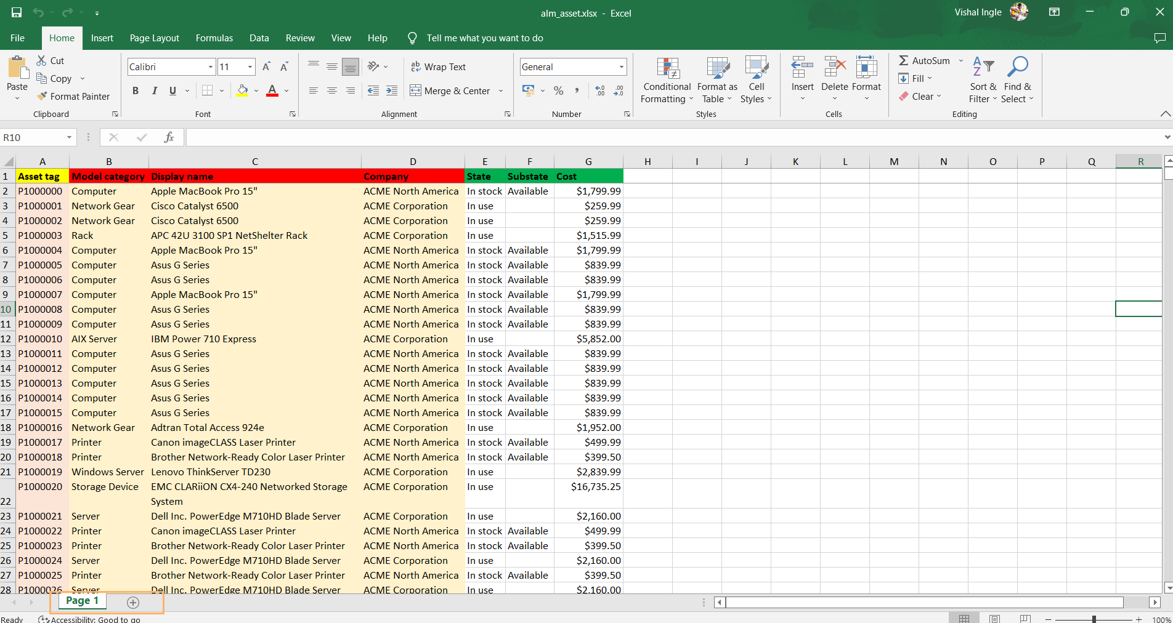Image resolution: width=1173 pixels, height=623 pixels.
Task: Open Cell Styles gallery
Action: (x=756, y=80)
